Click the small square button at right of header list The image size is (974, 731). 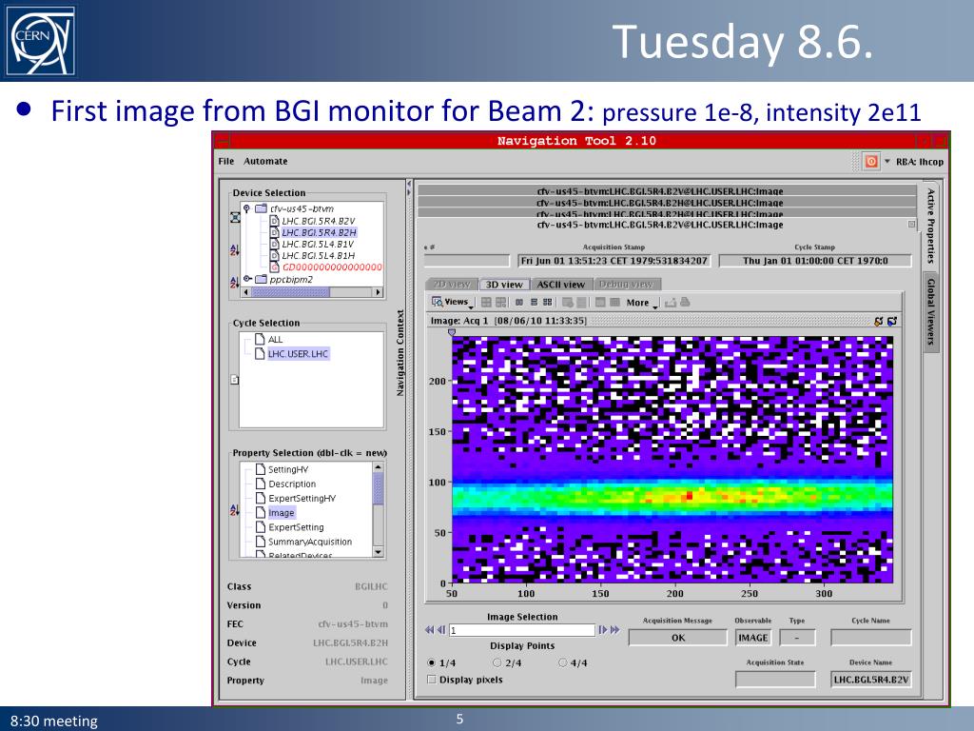point(911,225)
